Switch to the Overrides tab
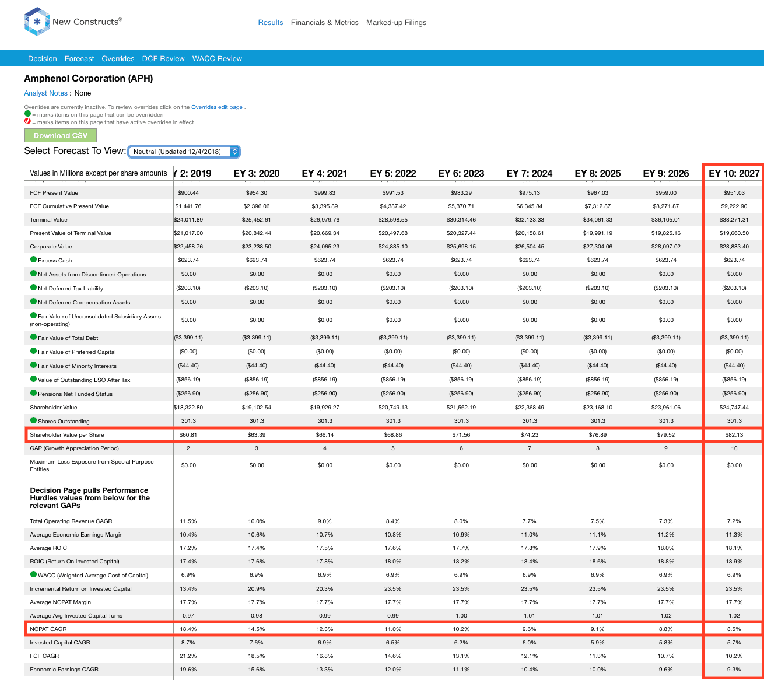Screen dimensions: 764x680 click(x=118, y=59)
